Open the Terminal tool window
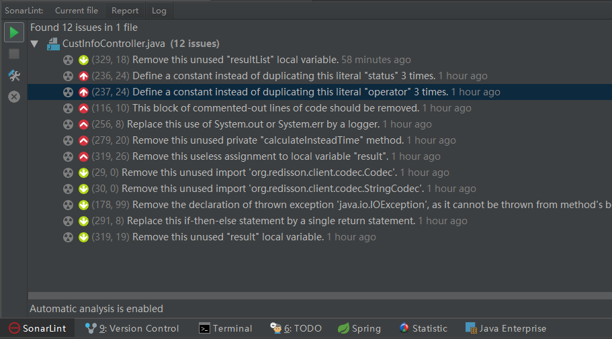 click(226, 328)
